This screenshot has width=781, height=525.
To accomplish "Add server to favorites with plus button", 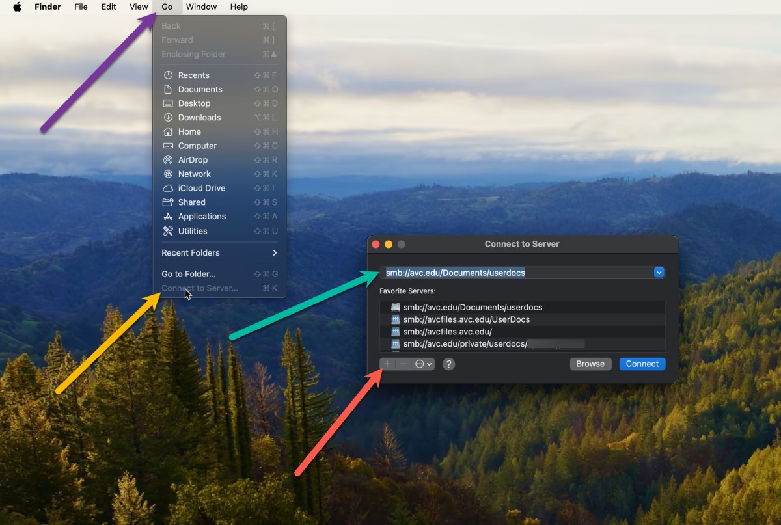I will pyautogui.click(x=387, y=364).
